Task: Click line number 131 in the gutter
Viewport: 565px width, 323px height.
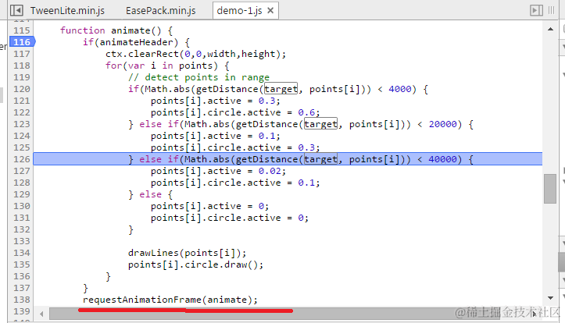Action: pyautogui.click(x=22, y=218)
